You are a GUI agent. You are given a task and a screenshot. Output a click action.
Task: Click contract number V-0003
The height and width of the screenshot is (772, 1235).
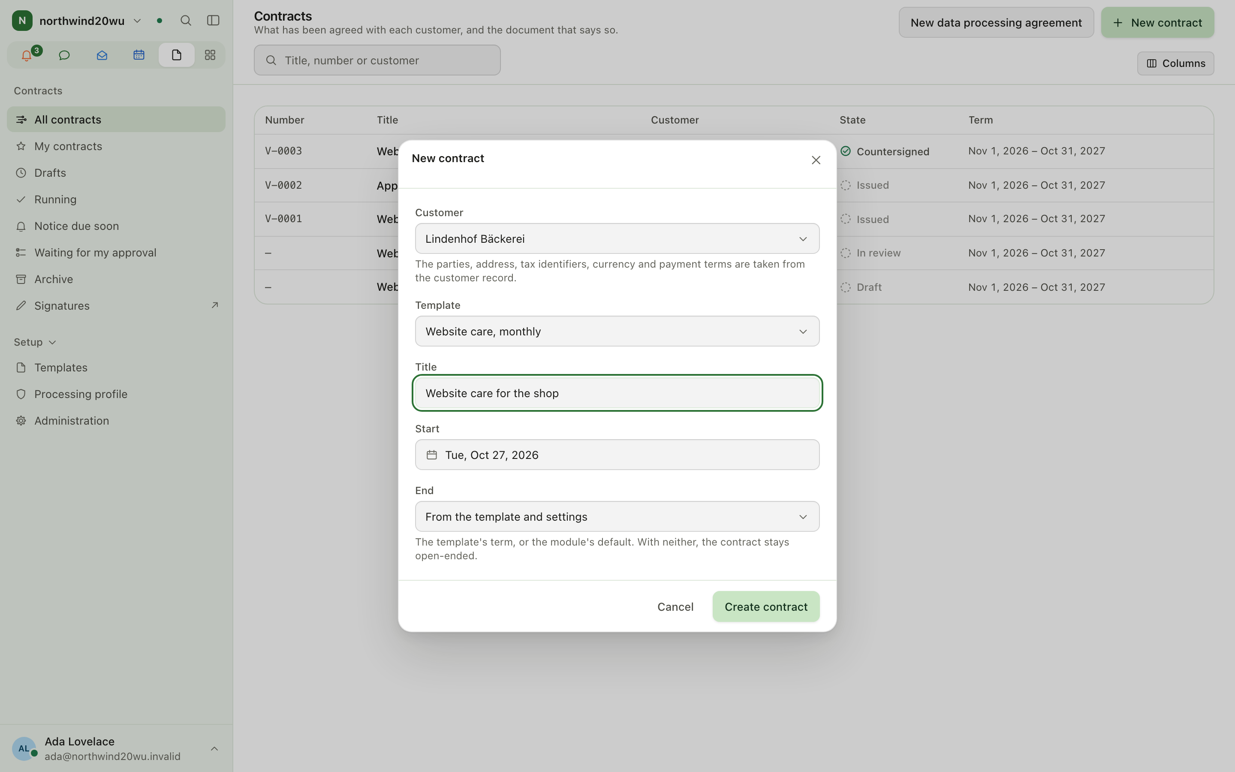pos(283,151)
